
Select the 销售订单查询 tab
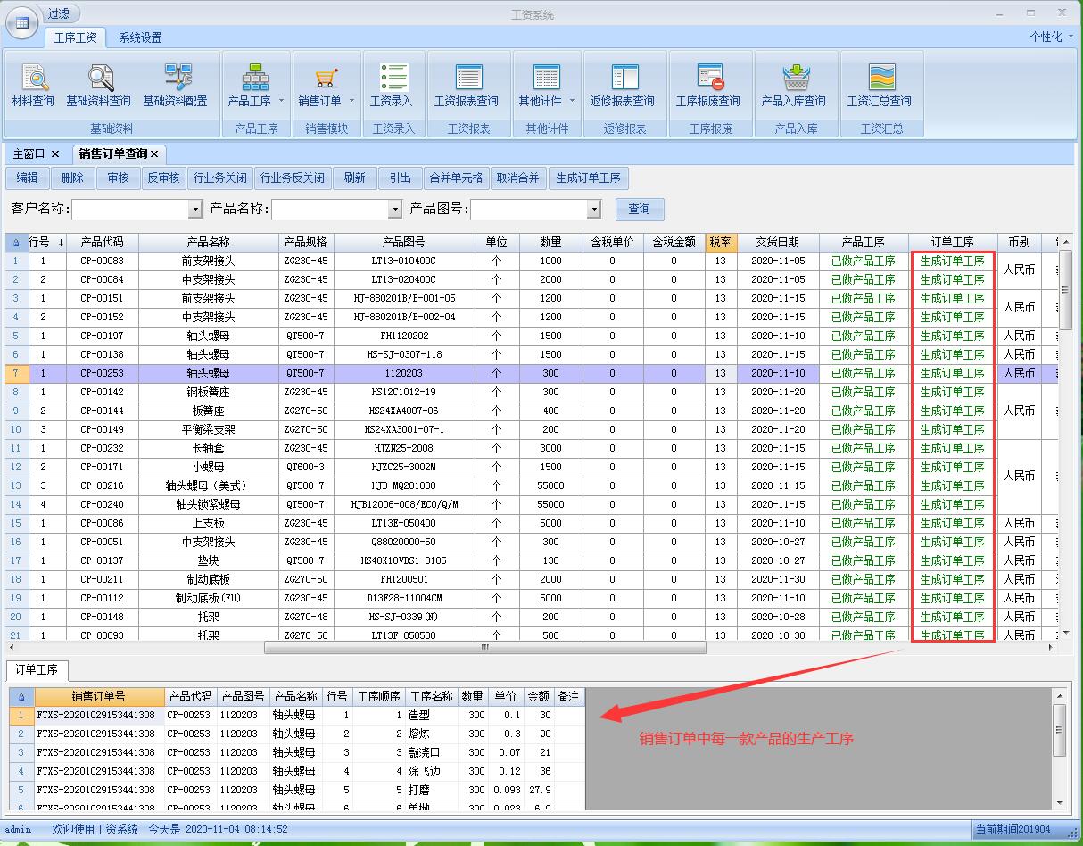pos(112,154)
